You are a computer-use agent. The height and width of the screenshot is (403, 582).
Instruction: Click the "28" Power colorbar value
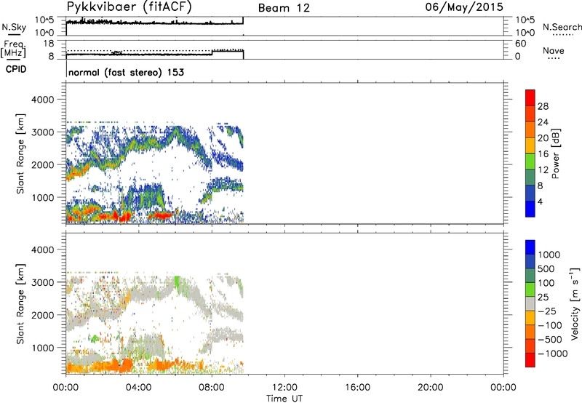[543, 106]
